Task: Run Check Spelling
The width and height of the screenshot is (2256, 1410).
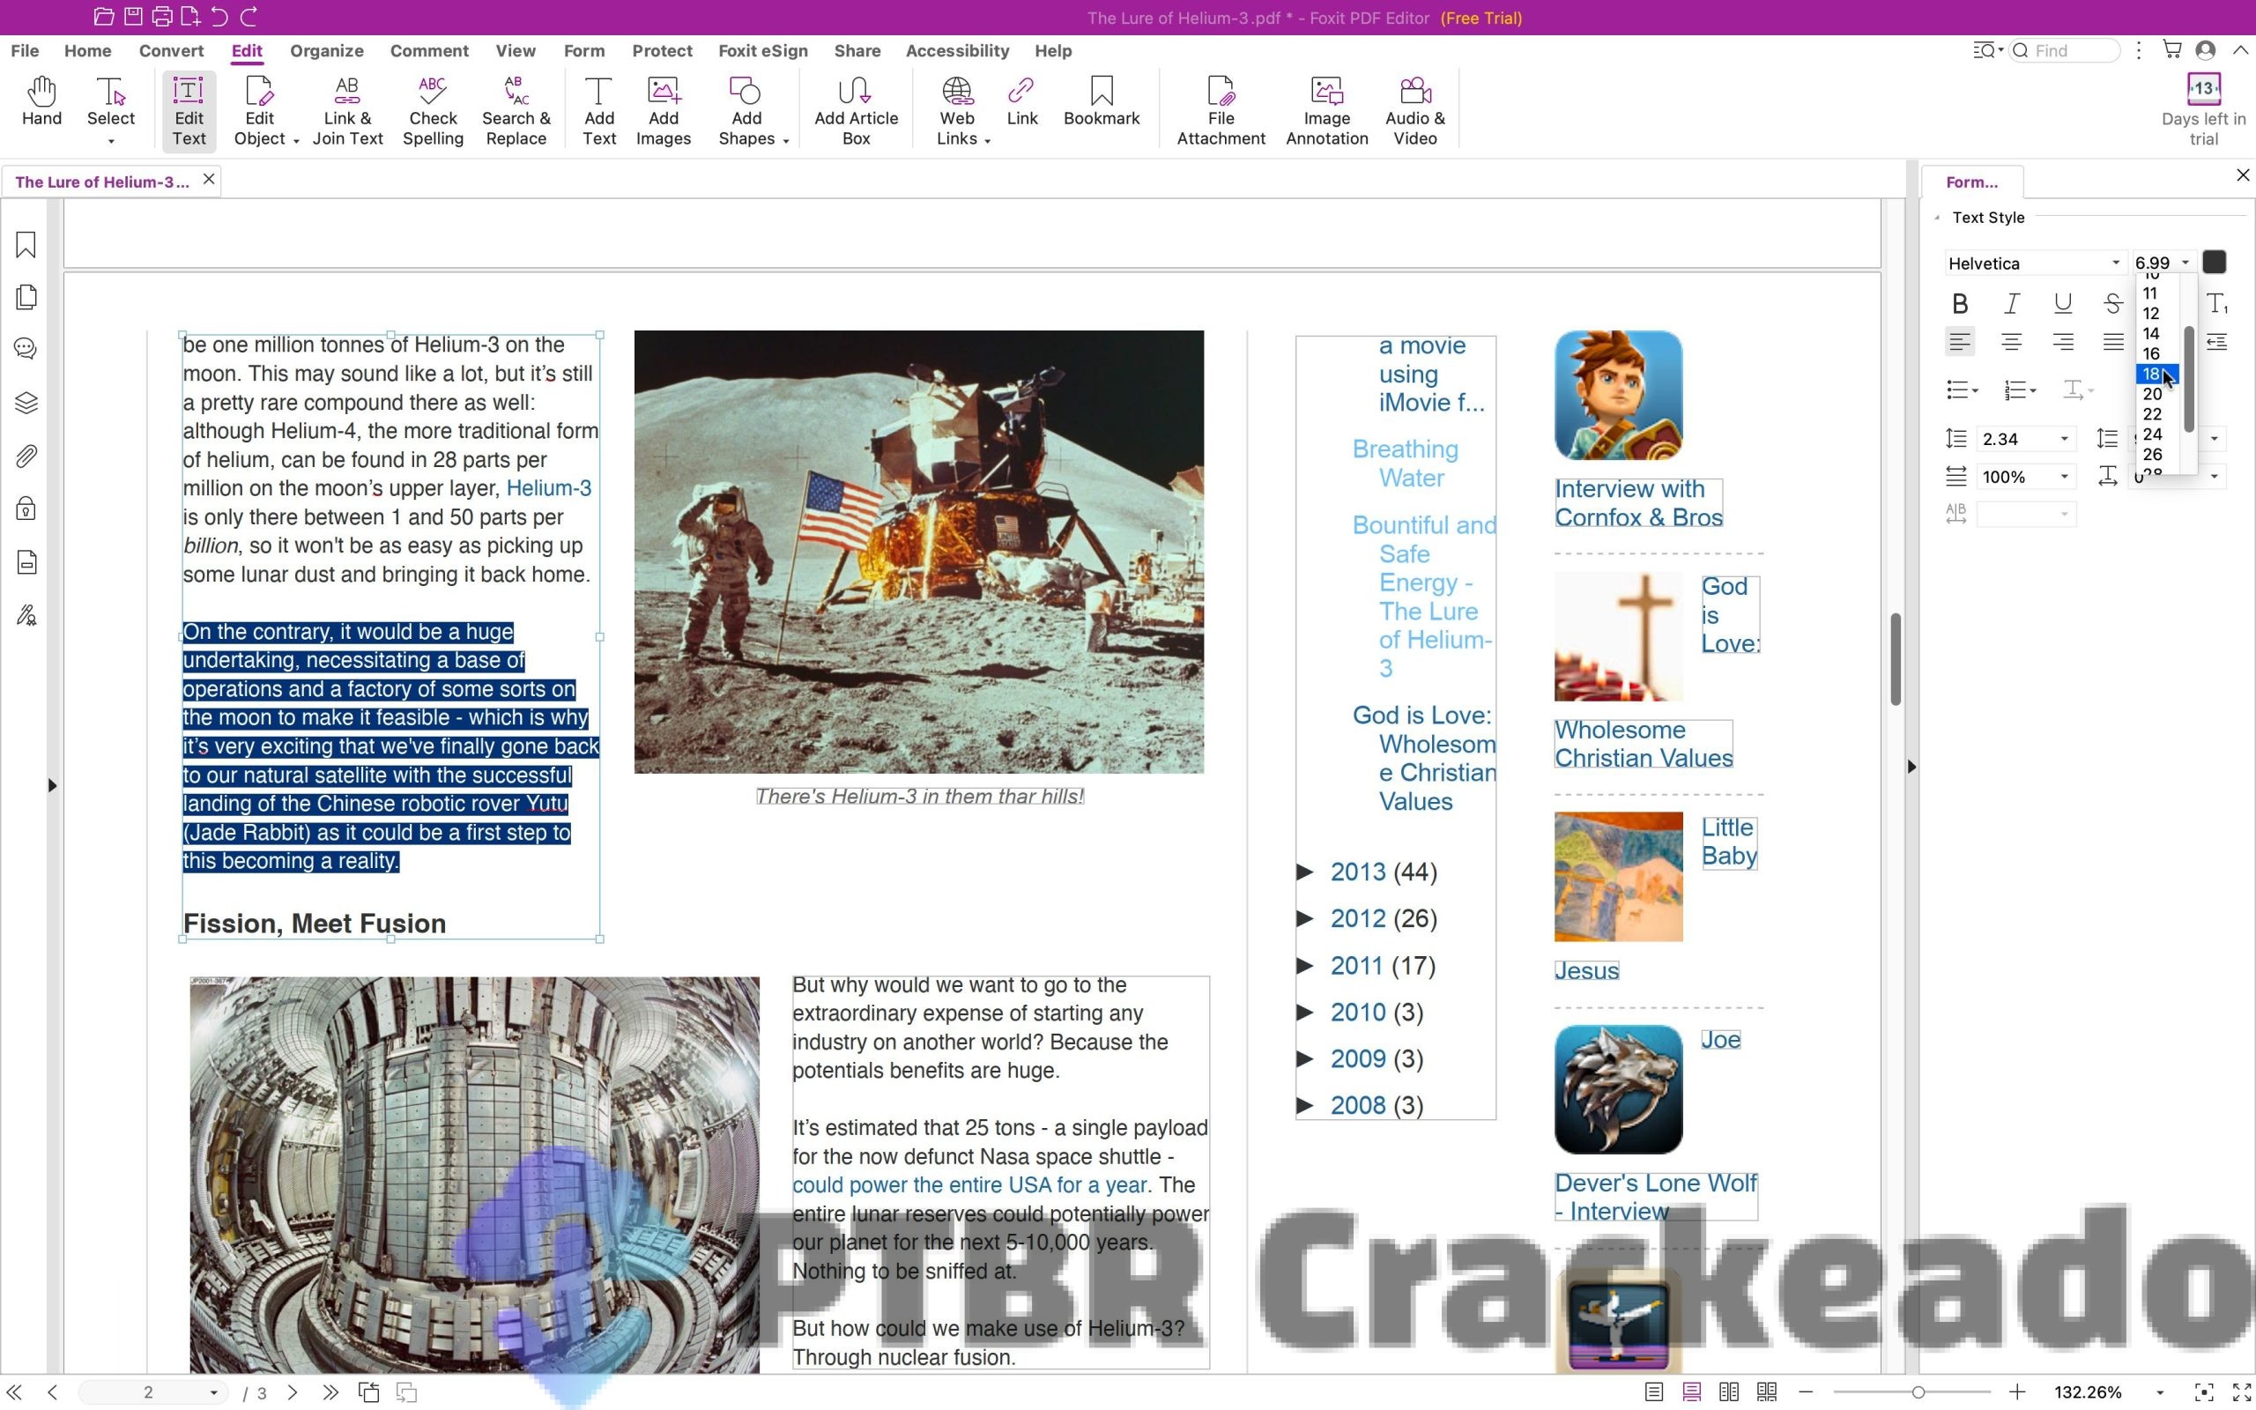Action: coord(433,111)
